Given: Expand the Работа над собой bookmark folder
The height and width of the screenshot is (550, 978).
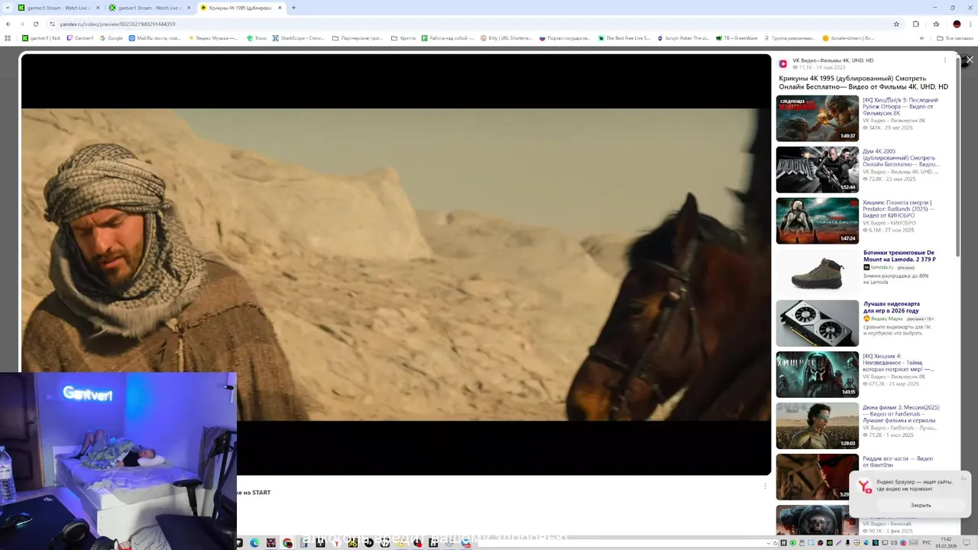Looking at the screenshot, I should pos(448,37).
